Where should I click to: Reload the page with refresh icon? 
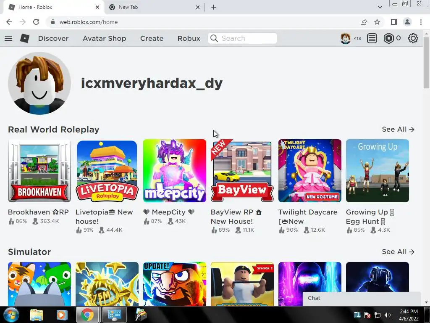[x=36, y=22]
